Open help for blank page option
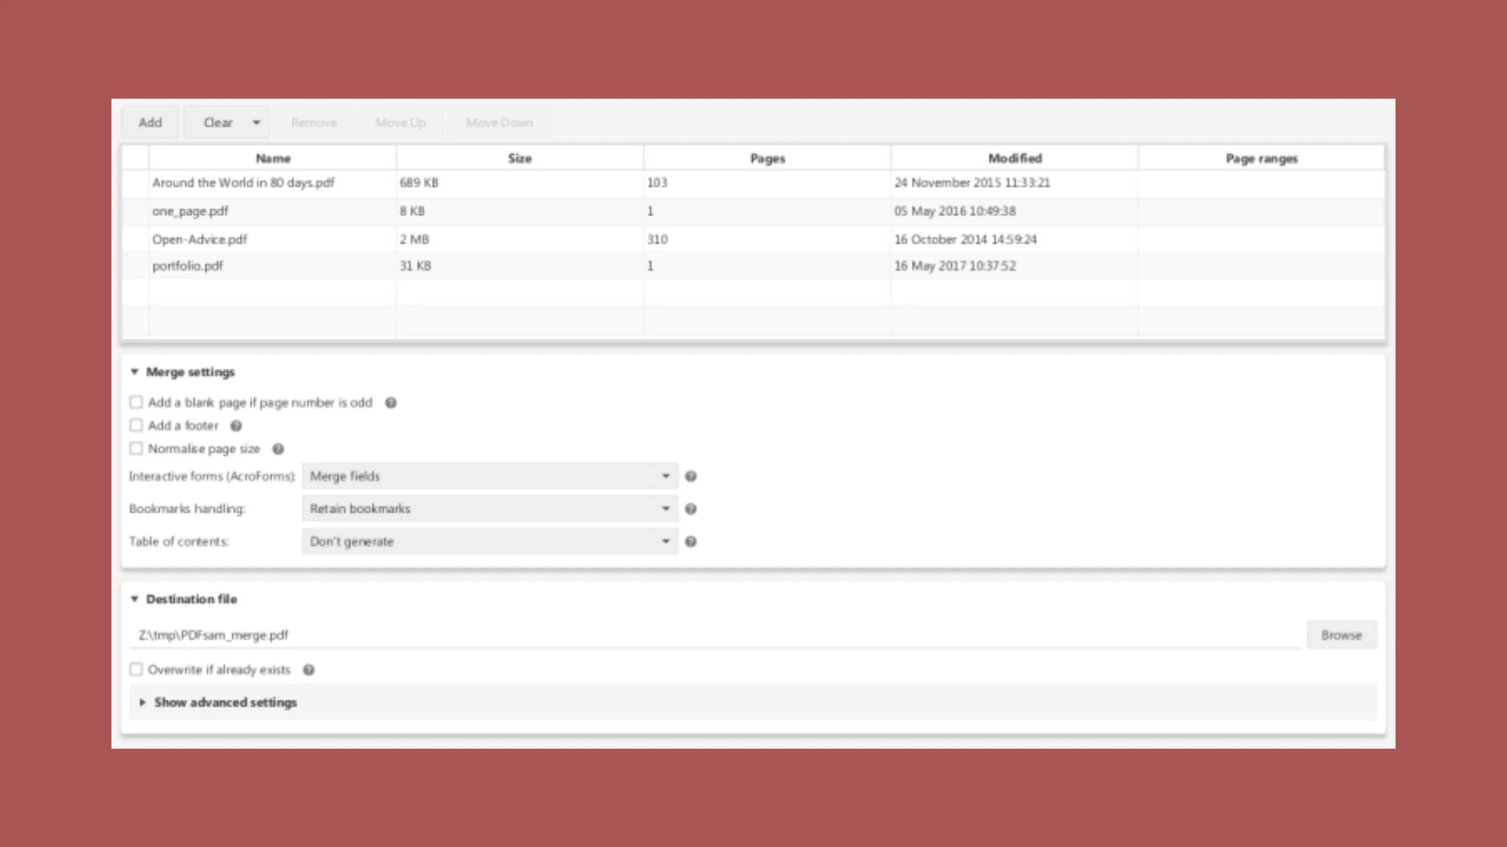This screenshot has height=847, width=1507. [x=391, y=403]
